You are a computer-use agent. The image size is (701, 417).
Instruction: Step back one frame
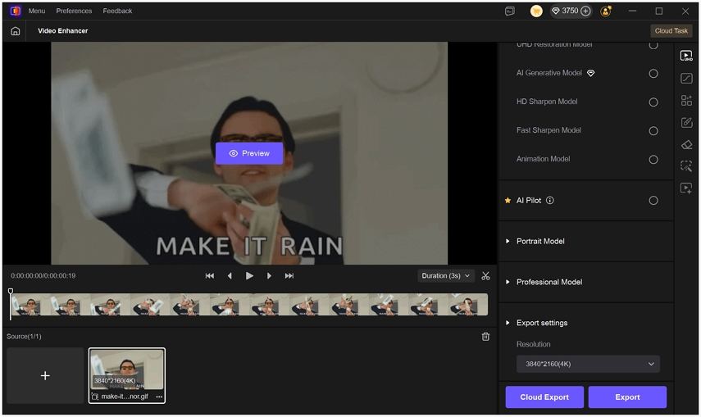click(230, 276)
